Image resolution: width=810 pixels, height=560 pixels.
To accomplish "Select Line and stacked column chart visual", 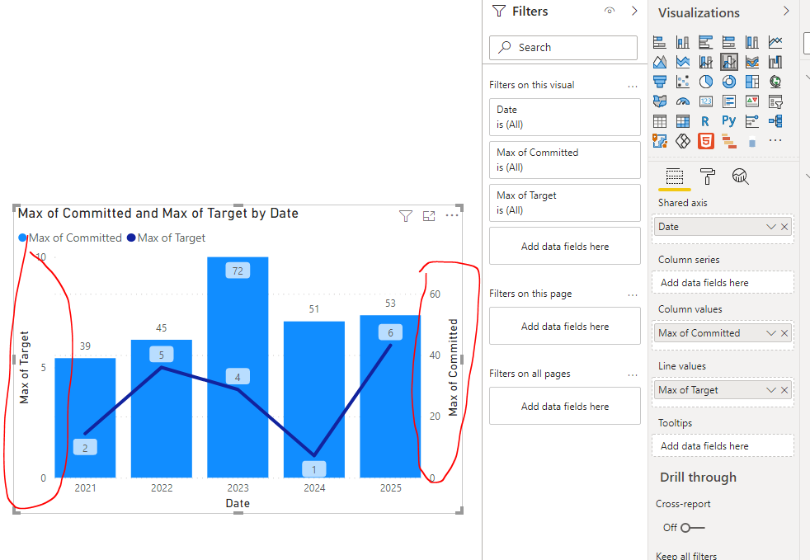I will click(705, 62).
